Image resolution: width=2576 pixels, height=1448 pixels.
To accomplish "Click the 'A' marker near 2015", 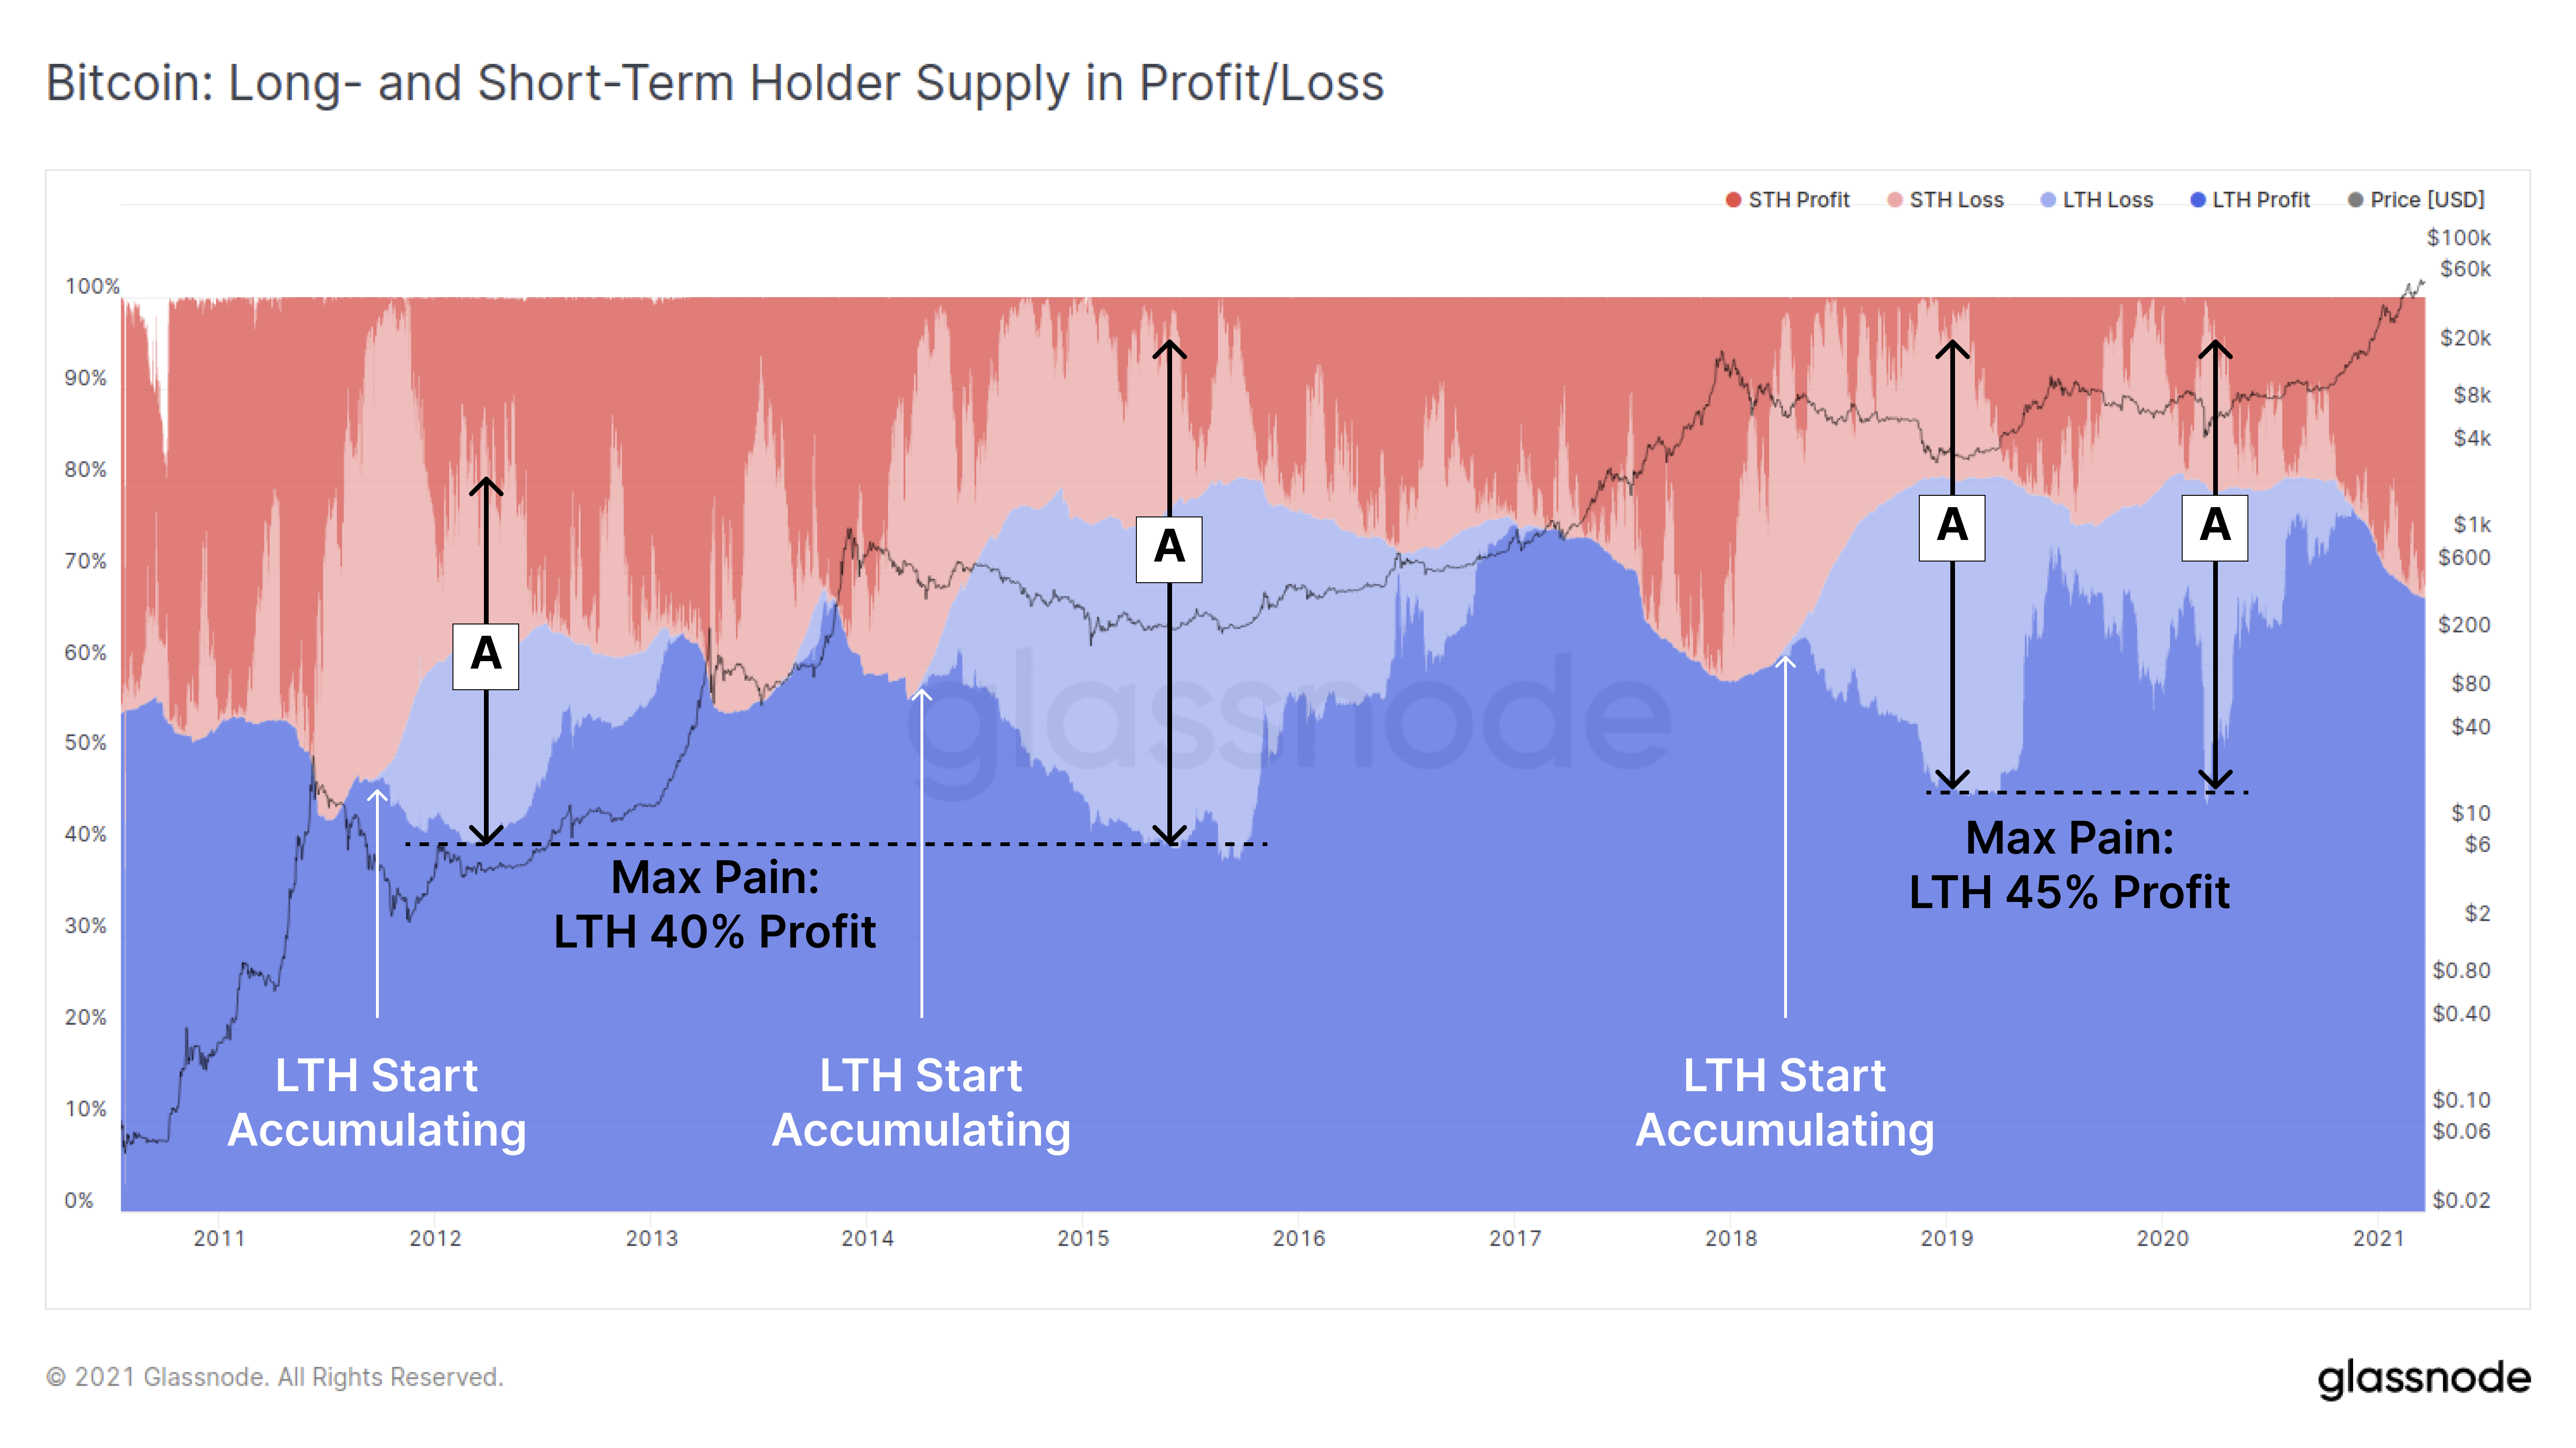I will [1169, 549].
